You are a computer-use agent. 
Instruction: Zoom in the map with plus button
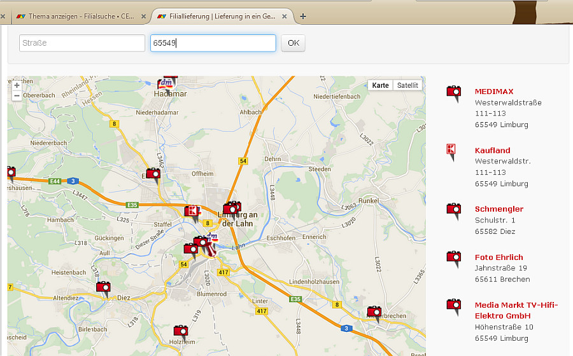[17, 85]
